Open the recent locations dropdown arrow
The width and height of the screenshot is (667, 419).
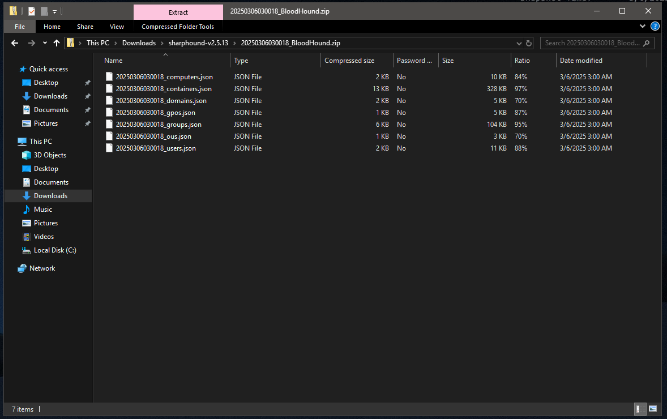[x=45, y=43]
